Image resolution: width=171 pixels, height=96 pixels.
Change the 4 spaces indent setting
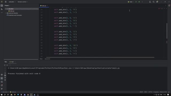pyautogui.click(x=156, y=92)
